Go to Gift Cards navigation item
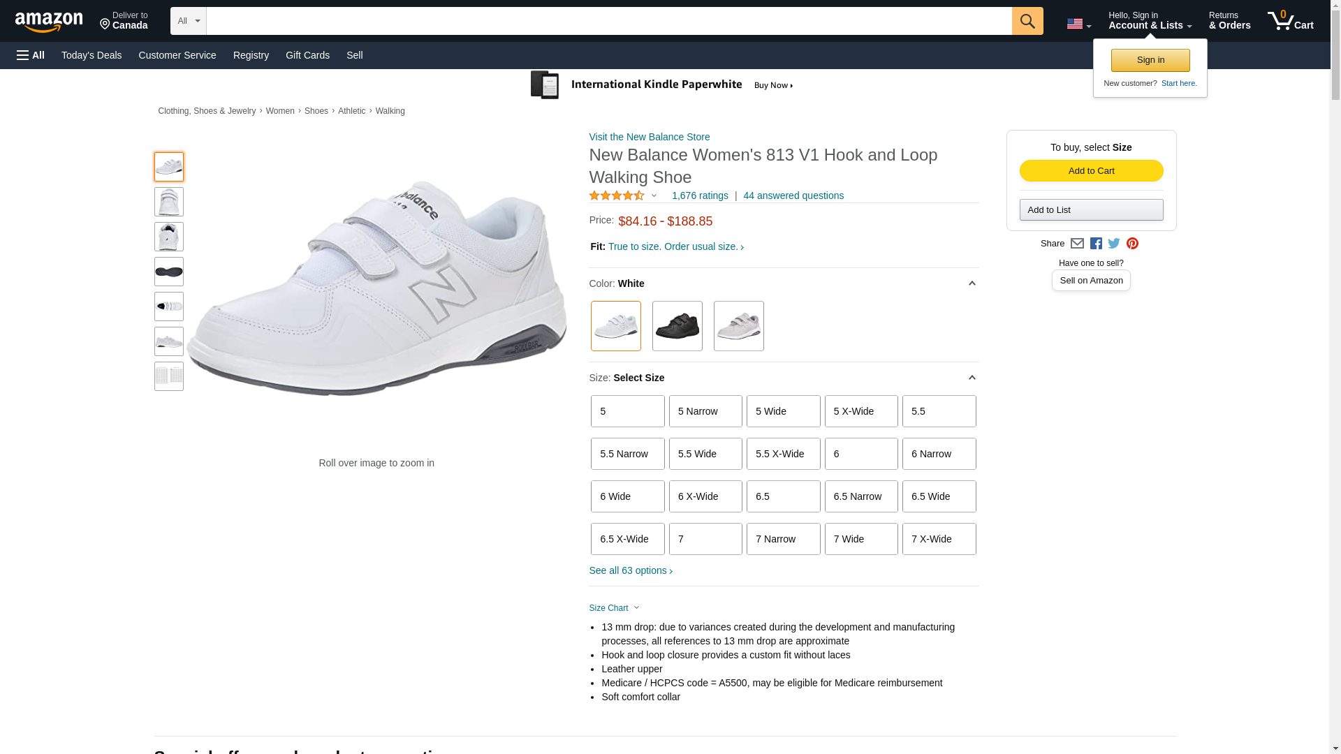1341x754 pixels. (307, 55)
